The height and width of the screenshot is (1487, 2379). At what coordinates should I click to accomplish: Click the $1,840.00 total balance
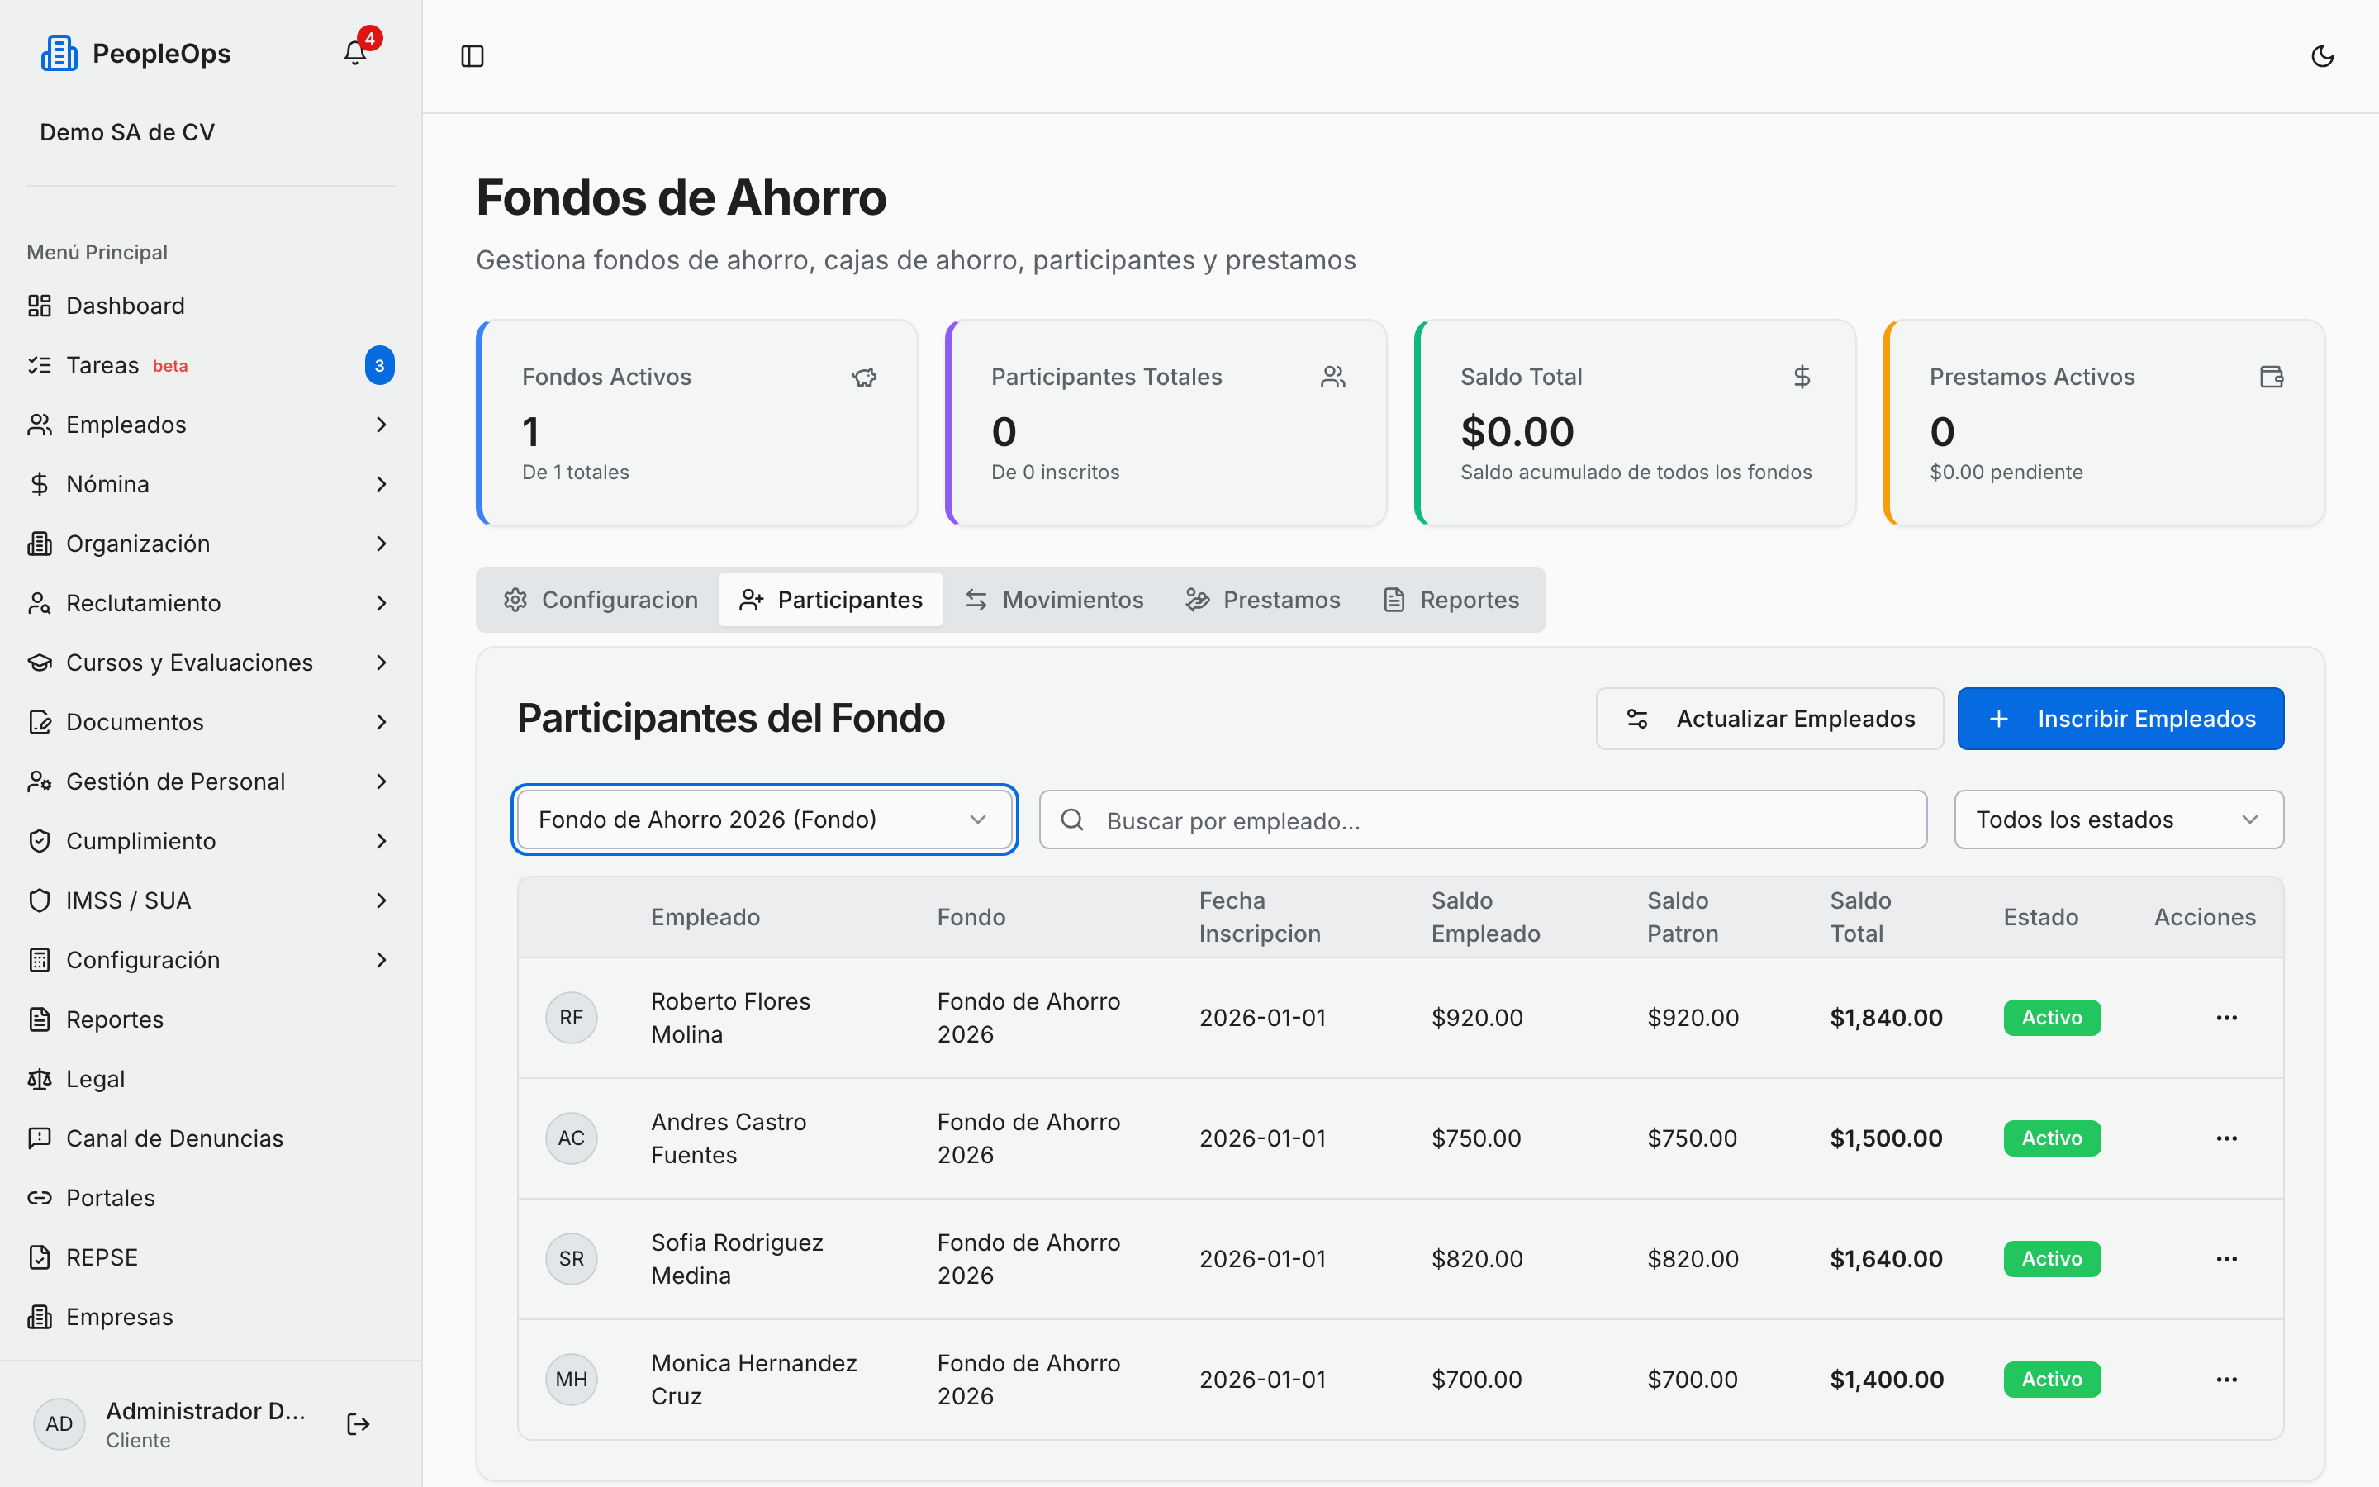[x=1886, y=1018]
